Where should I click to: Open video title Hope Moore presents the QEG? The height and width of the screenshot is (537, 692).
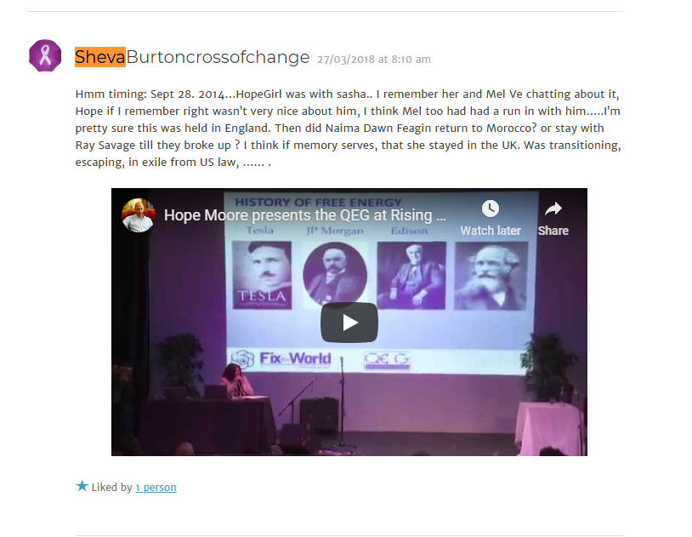(305, 215)
